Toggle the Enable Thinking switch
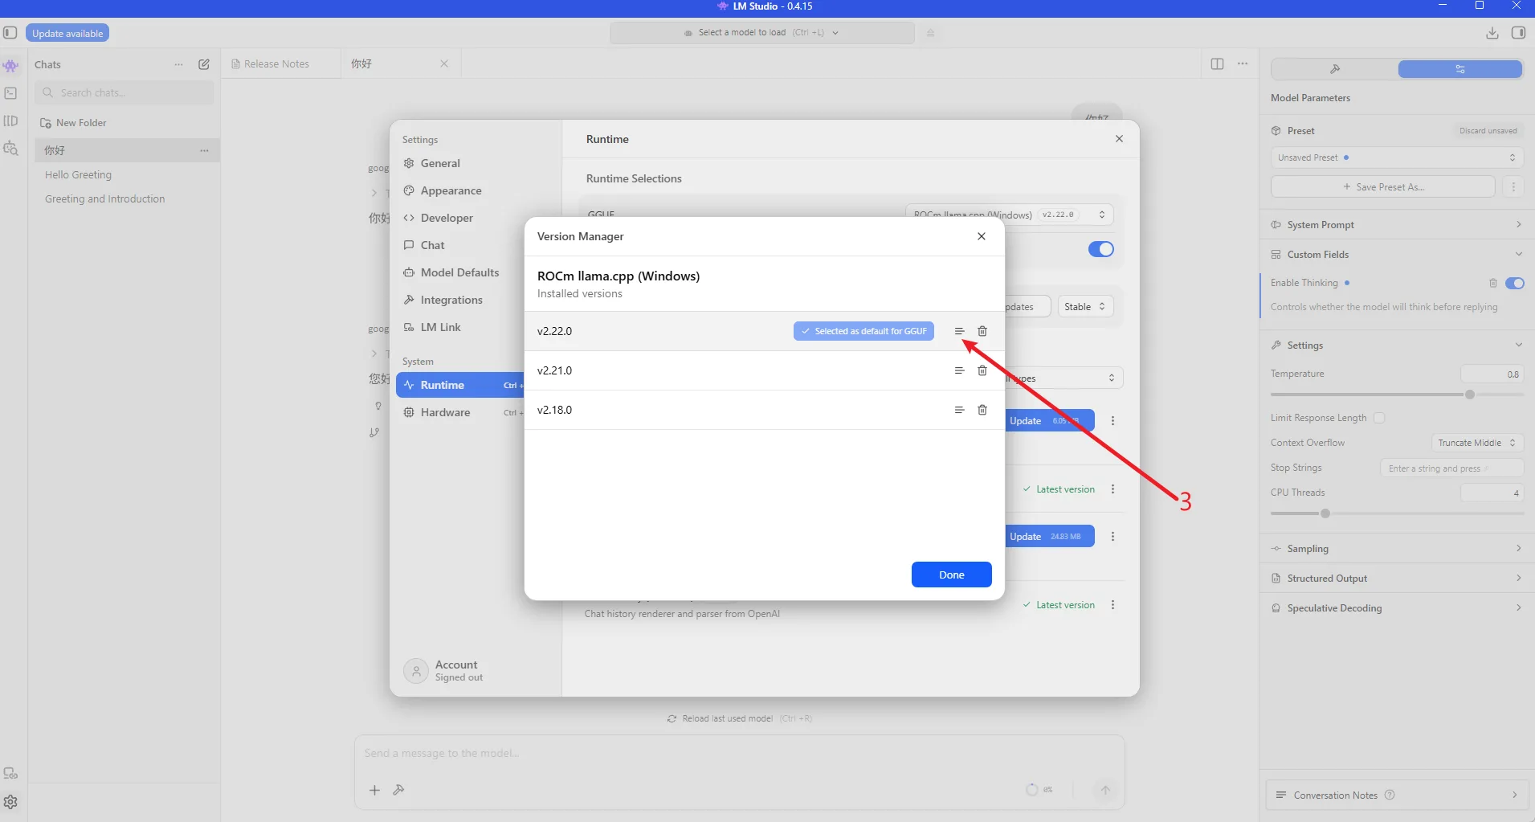Viewport: 1535px width, 822px height. pyautogui.click(x=1515, y=283)
